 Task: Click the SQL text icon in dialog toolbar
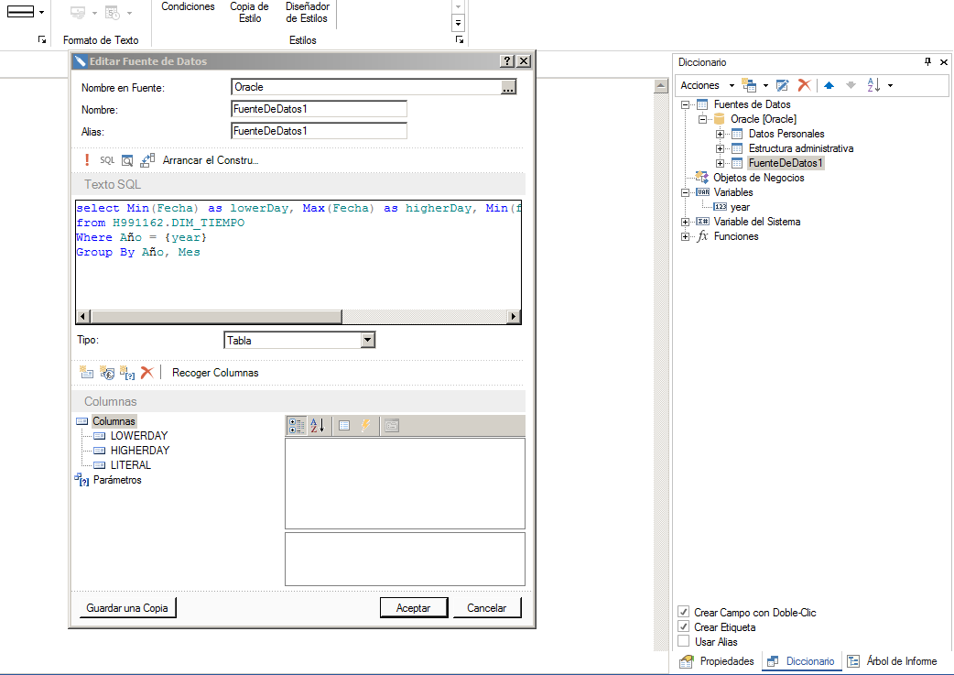(107, 160)
